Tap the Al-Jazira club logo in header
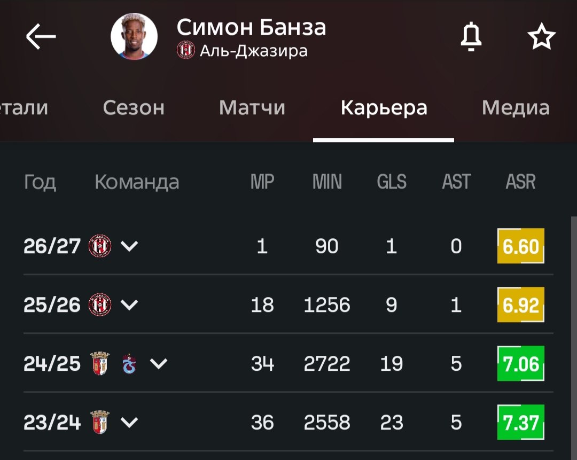This screenshot has height=460, width=577. click(186, 50)
